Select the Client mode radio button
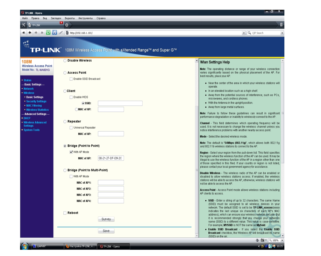This screenshot has height=256, width=321. click(65, 91)
